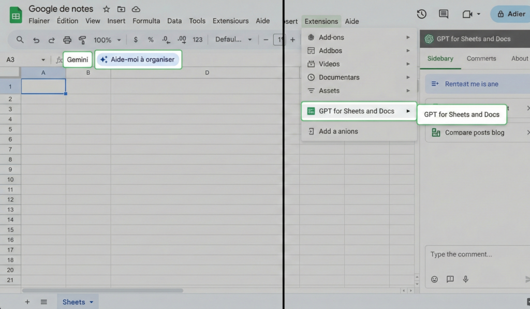The width and height of the screenshot is (530, 309).
Task: Redo the last action
Action: [x=51, y=39]
